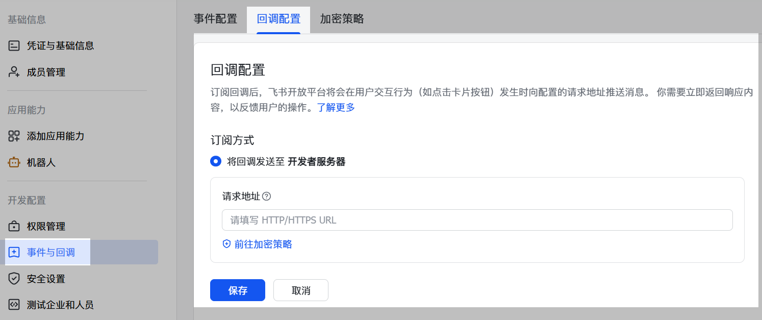Click the member management person icon
This screenshot has width=762, height=320.
click(14, 72)
